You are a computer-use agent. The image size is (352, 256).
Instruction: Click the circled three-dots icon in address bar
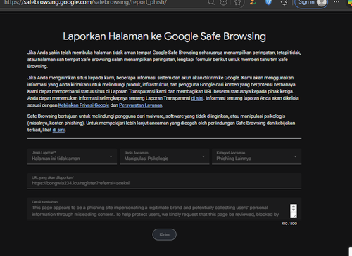click(223, 2)
